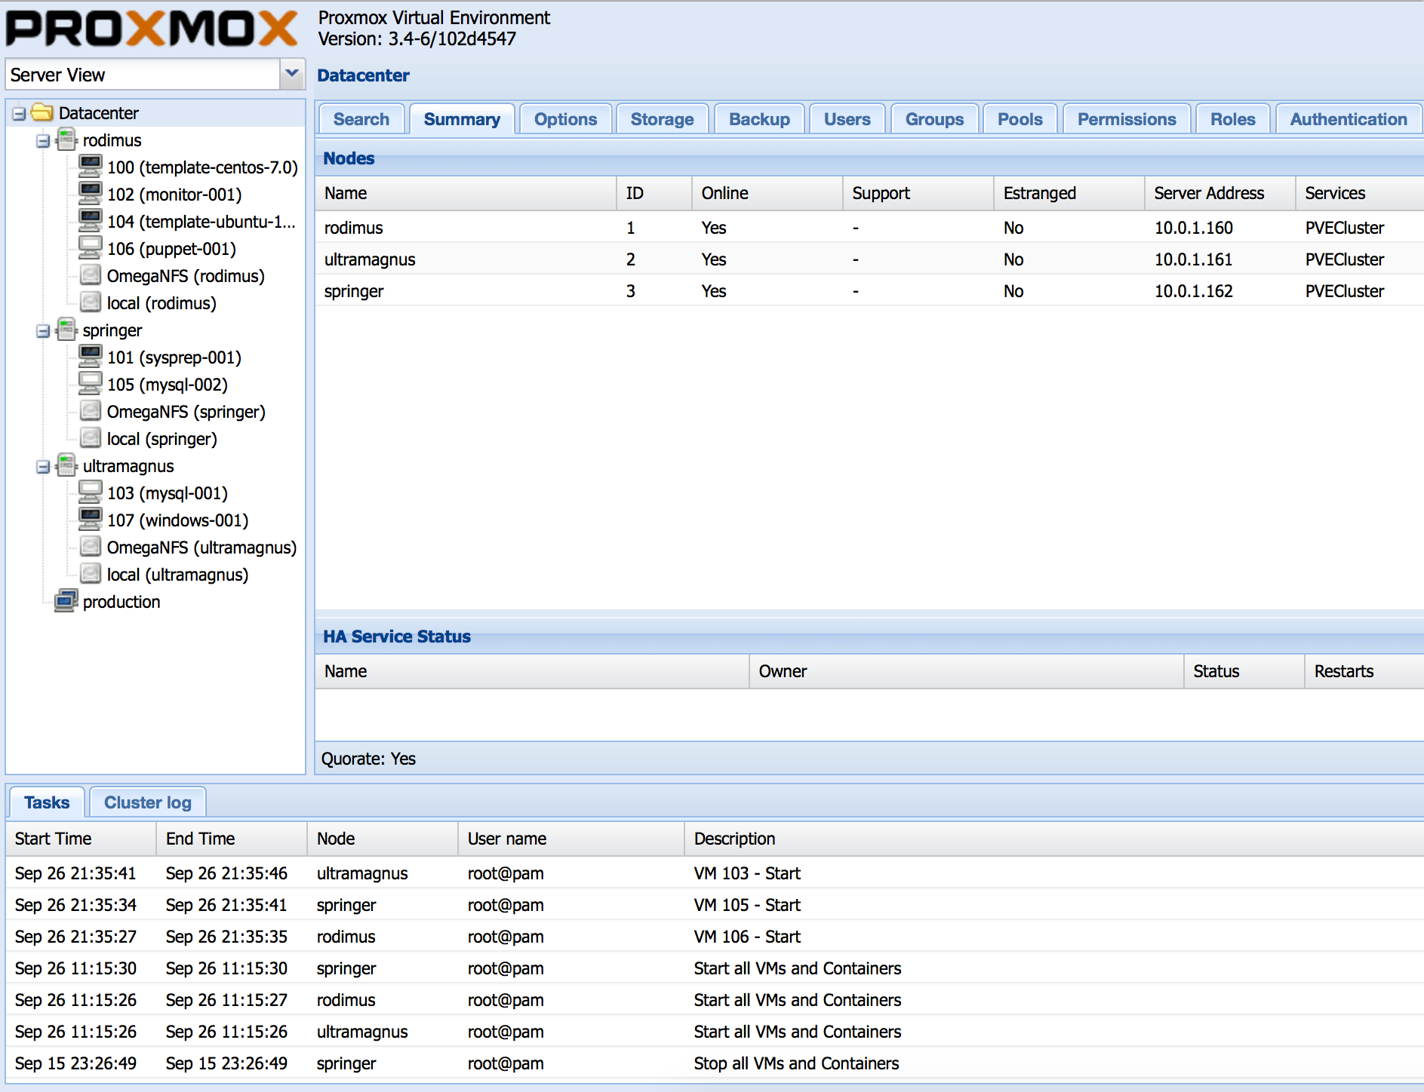Sort nodes by Name column header
This screenshot has height=1092, width=1424.
466,193
